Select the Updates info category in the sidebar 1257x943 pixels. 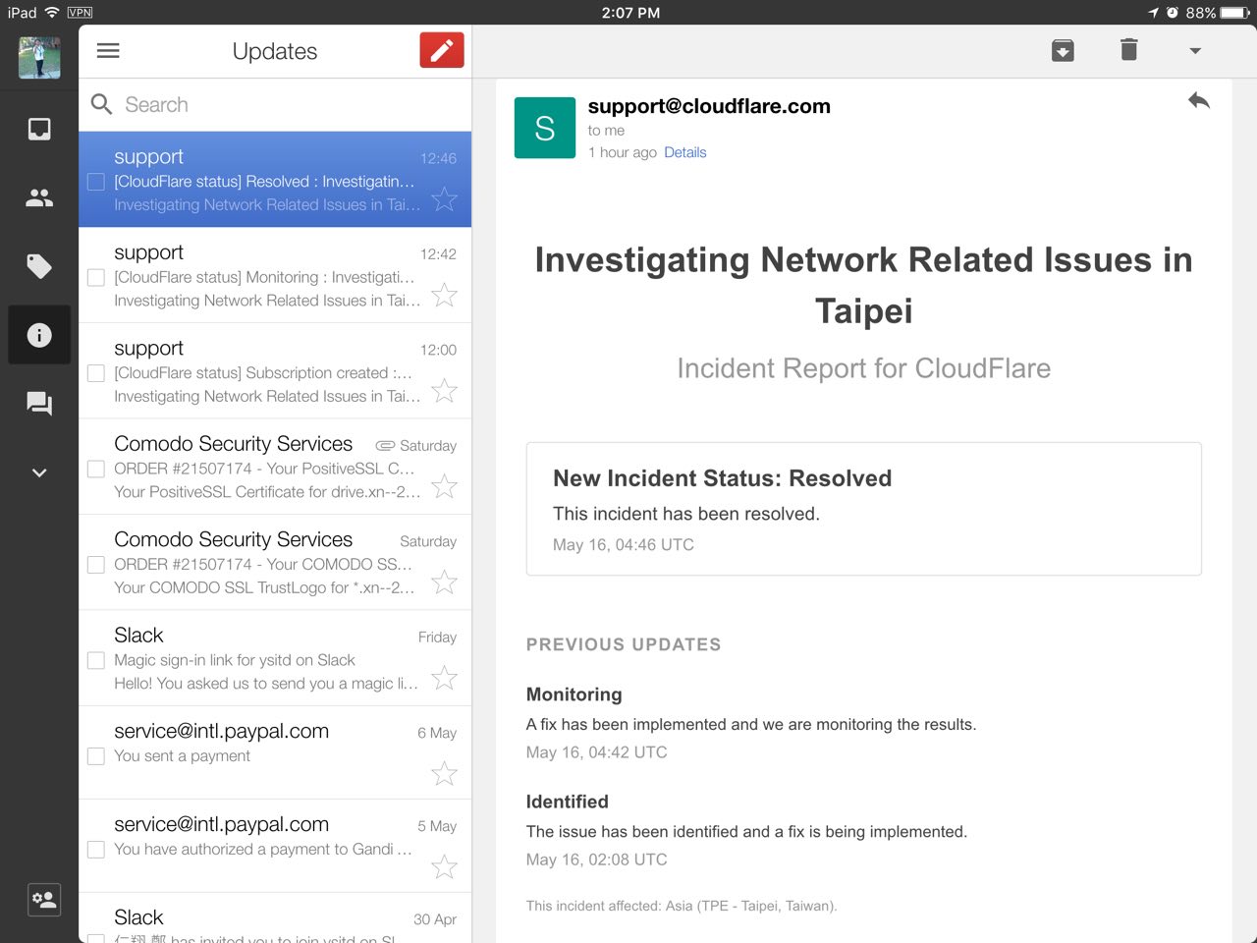39,335
